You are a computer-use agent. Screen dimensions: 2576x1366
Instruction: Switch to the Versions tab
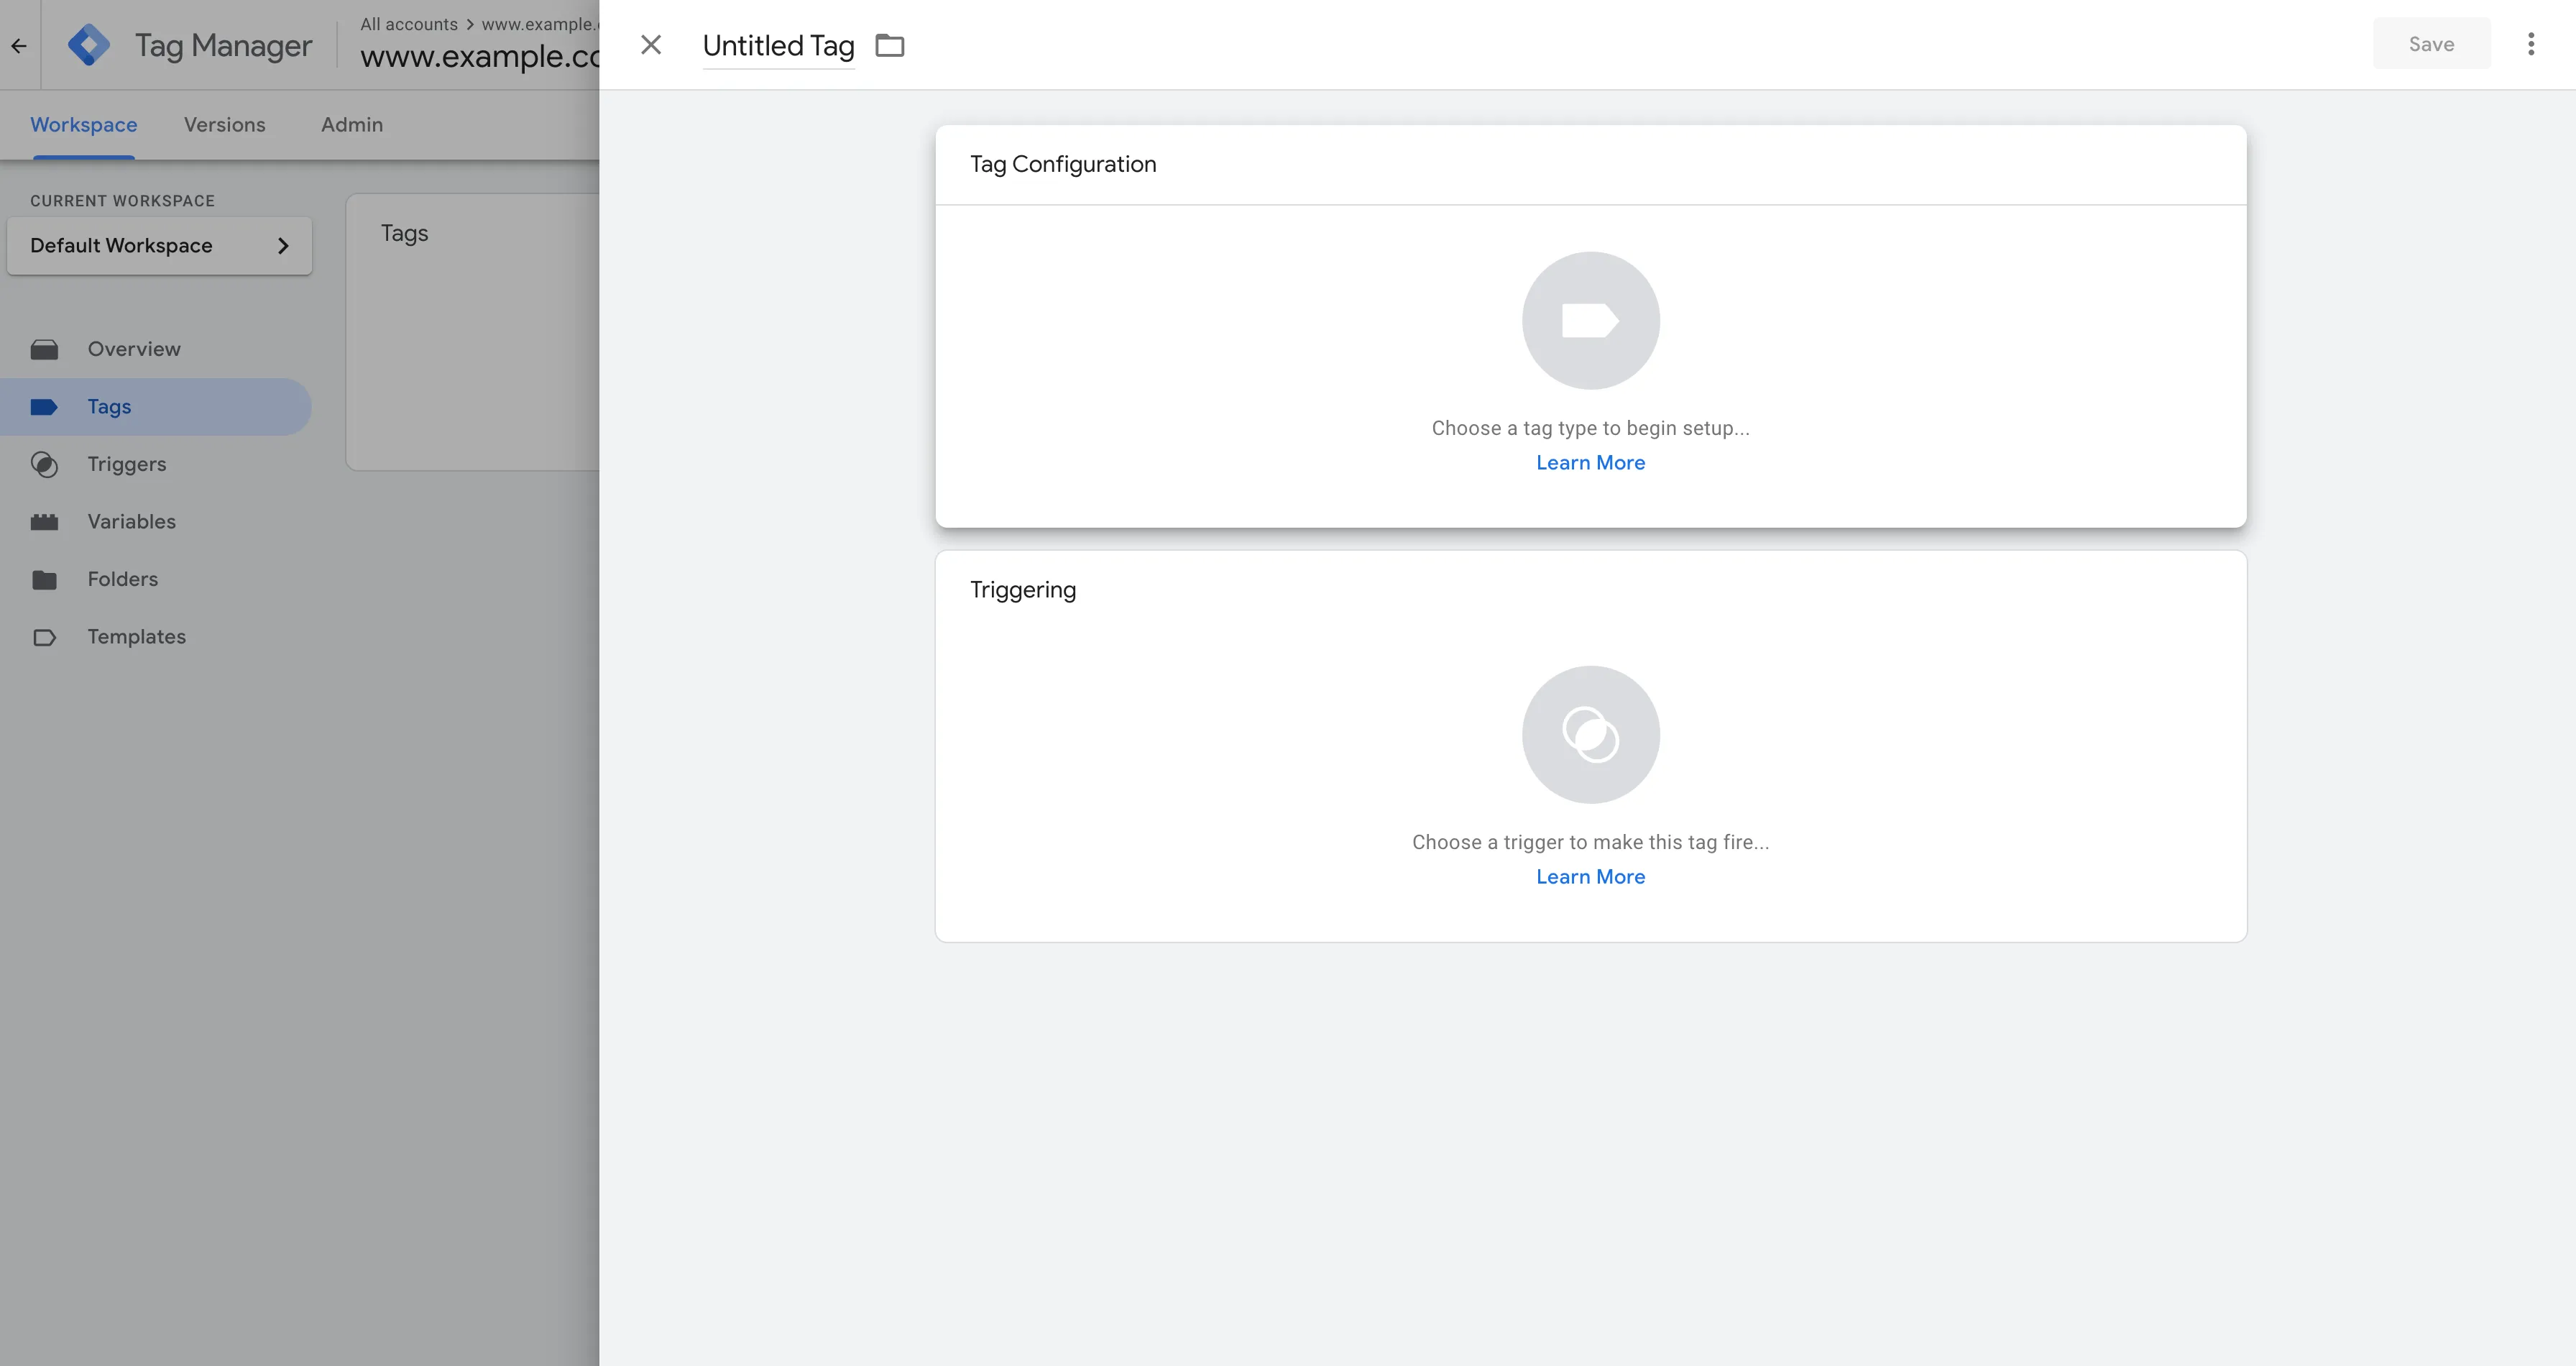pyautogui.click(x=224, y=125)
